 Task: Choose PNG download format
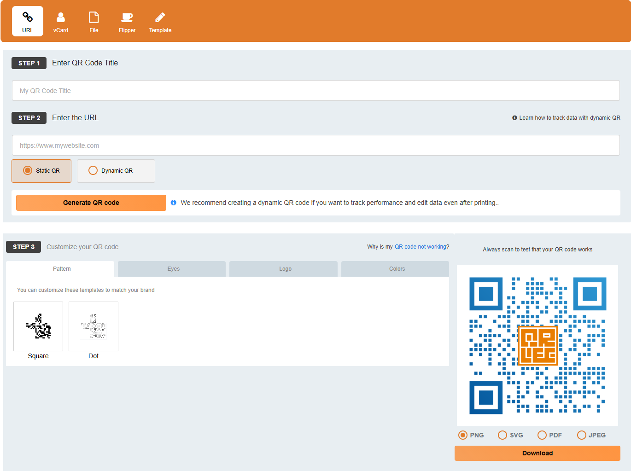tap(463, 435)
